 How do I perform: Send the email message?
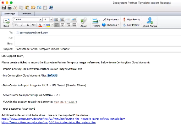point(6,23)
